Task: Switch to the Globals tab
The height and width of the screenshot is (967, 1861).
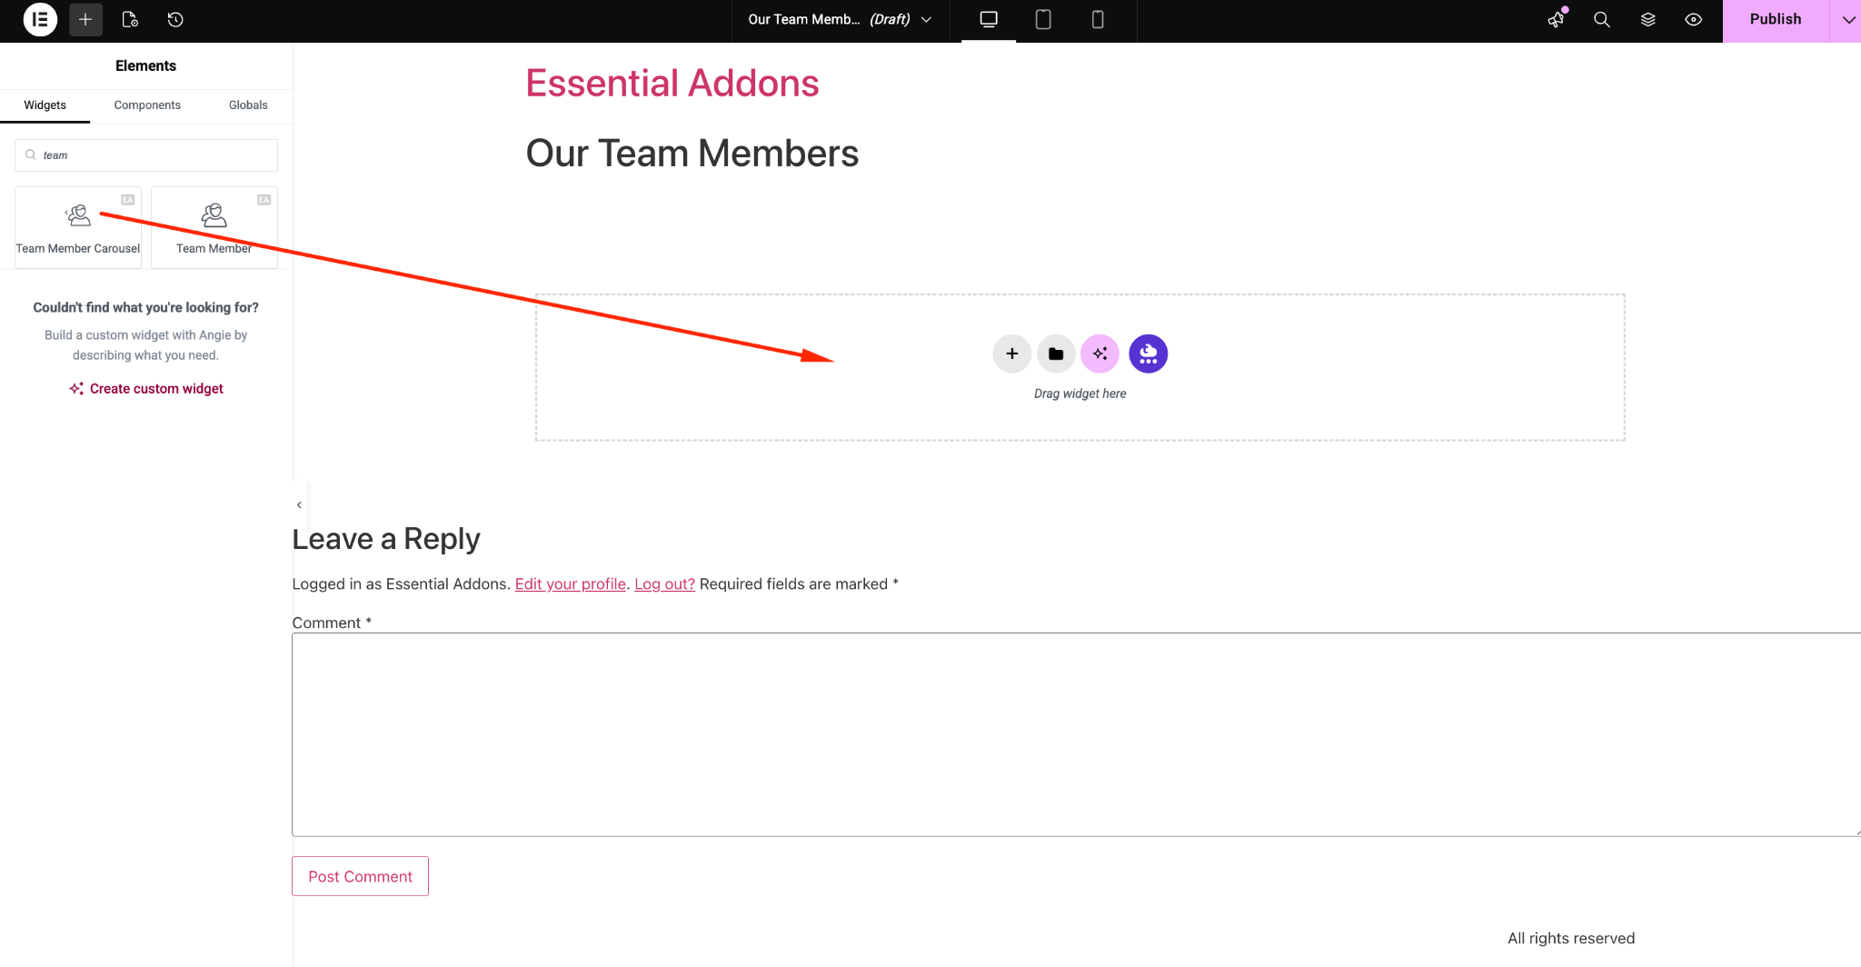Action: click(248, 105)
